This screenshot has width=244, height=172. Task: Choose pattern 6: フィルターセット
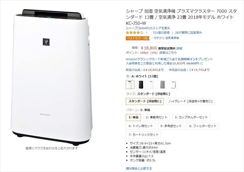(202, 126)
